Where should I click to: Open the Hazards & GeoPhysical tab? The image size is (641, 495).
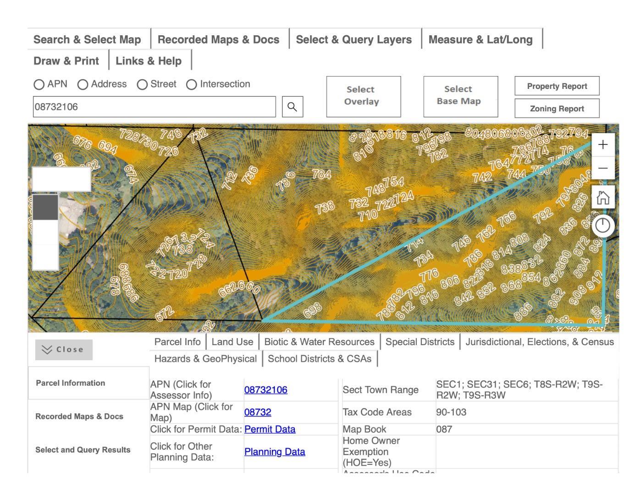[x=205, y=358]
